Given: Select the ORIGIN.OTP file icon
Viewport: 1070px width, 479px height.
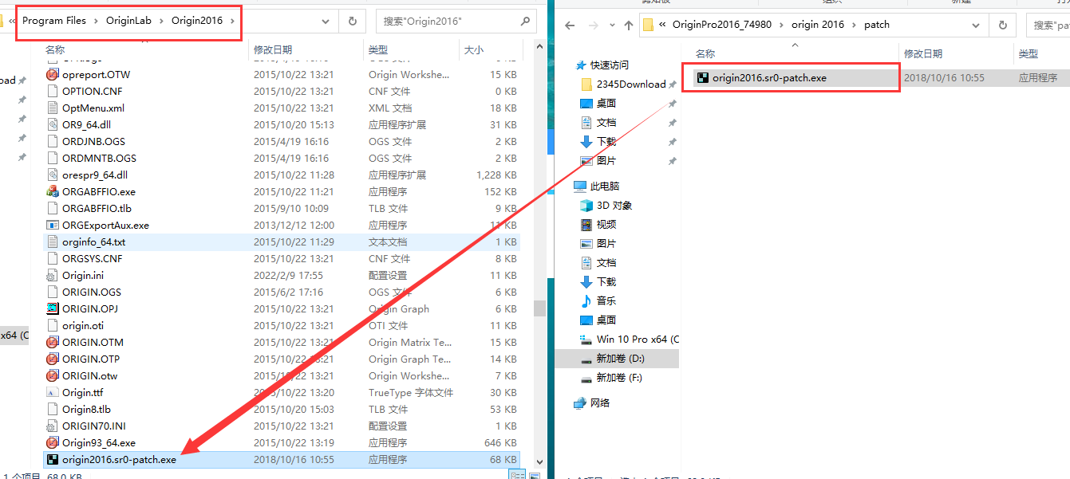Looking at the screenshot, I should 53,359.
